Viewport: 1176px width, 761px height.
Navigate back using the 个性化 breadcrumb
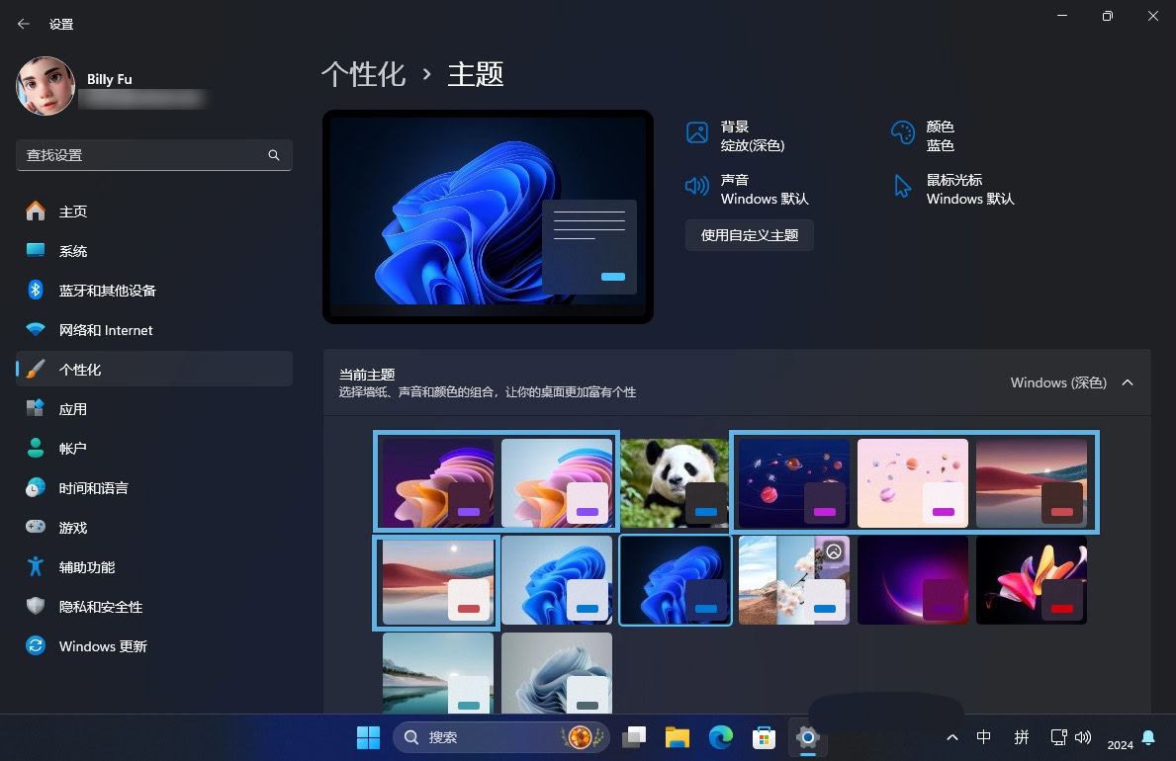click(363, 74)
